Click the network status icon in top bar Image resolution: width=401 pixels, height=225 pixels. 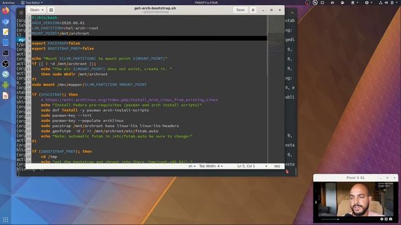380,2
